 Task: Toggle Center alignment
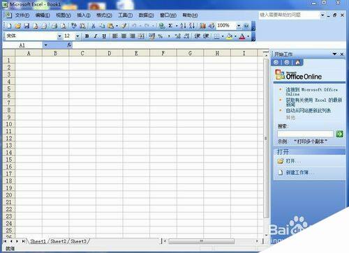[124, 36]
